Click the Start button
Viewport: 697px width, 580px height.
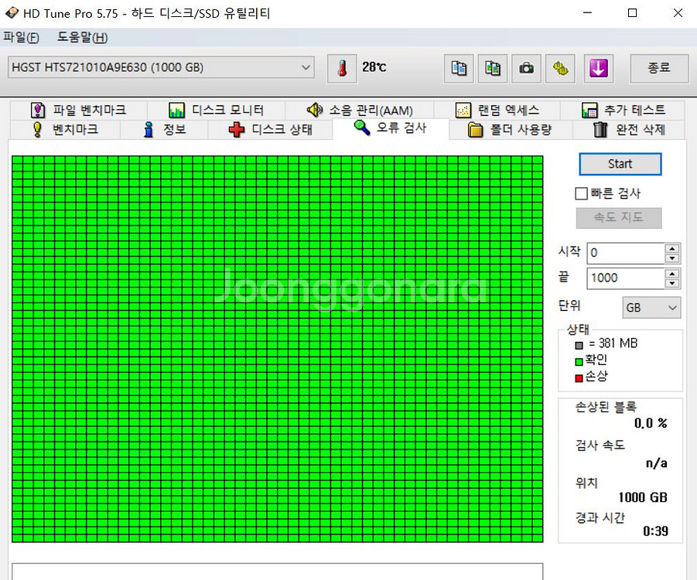[620, 164]
